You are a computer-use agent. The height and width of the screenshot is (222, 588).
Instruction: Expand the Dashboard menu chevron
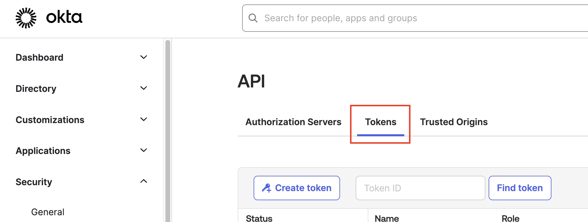pos(144,57)
